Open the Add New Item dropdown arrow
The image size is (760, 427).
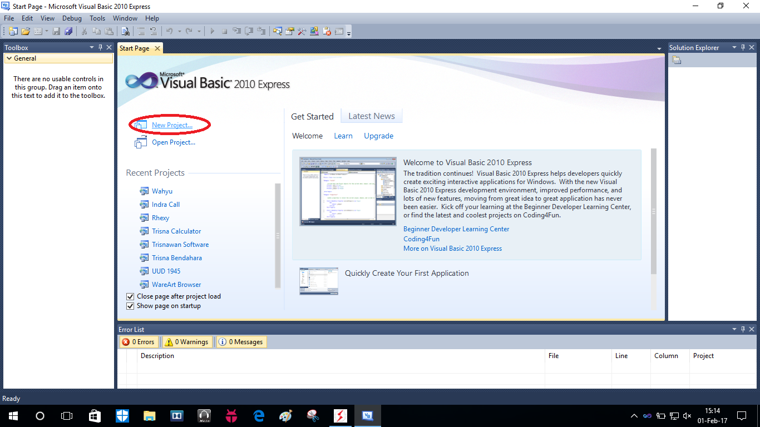coord(47,31)
